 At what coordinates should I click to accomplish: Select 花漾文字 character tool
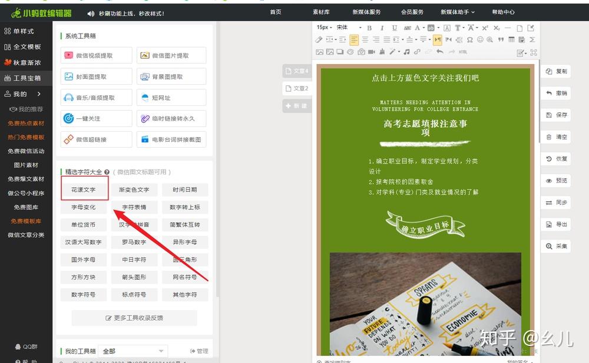point(84,189)
